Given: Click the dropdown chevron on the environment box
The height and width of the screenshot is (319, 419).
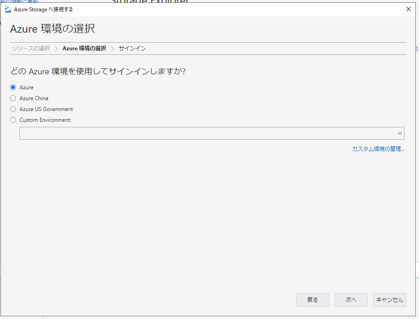Looking at the screenshot, I should [400, 133].
